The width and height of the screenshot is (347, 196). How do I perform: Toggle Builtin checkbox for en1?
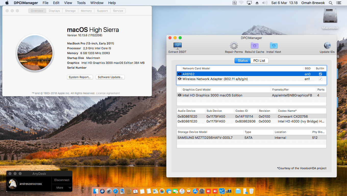(320, 79)
